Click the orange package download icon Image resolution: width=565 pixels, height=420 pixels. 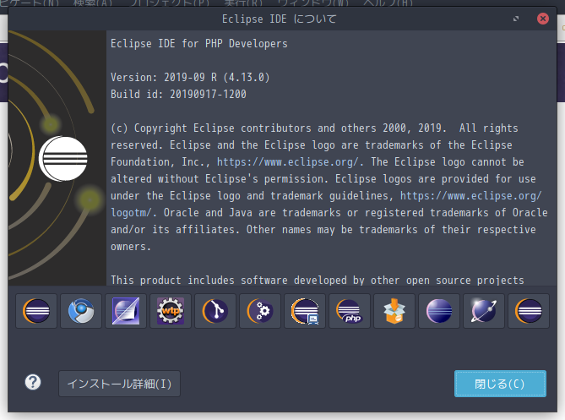(394, 311)
